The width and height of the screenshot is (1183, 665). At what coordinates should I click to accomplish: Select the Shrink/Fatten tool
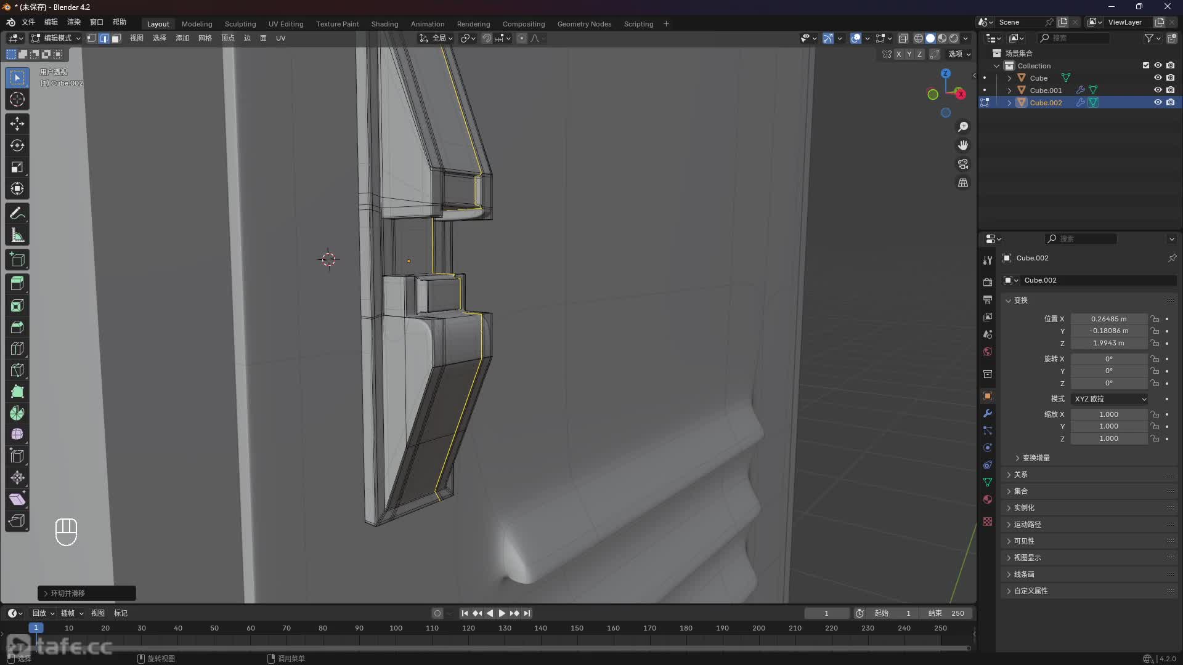[x=17, y=478]
